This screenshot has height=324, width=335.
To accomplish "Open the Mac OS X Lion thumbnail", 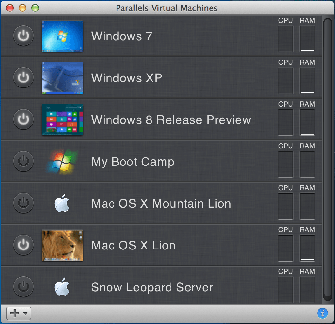I will pos(62,245).
